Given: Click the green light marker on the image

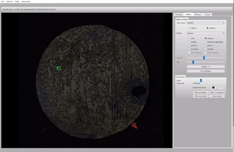Looking at the screenshot, I should click(59, 68).
